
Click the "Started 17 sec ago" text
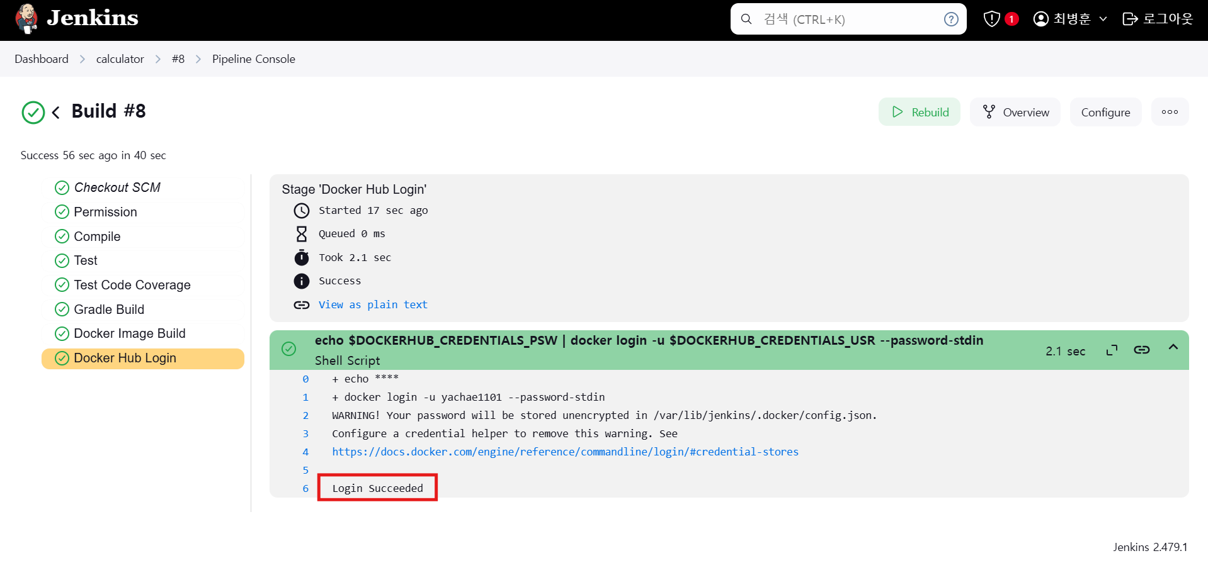point(373,210)
